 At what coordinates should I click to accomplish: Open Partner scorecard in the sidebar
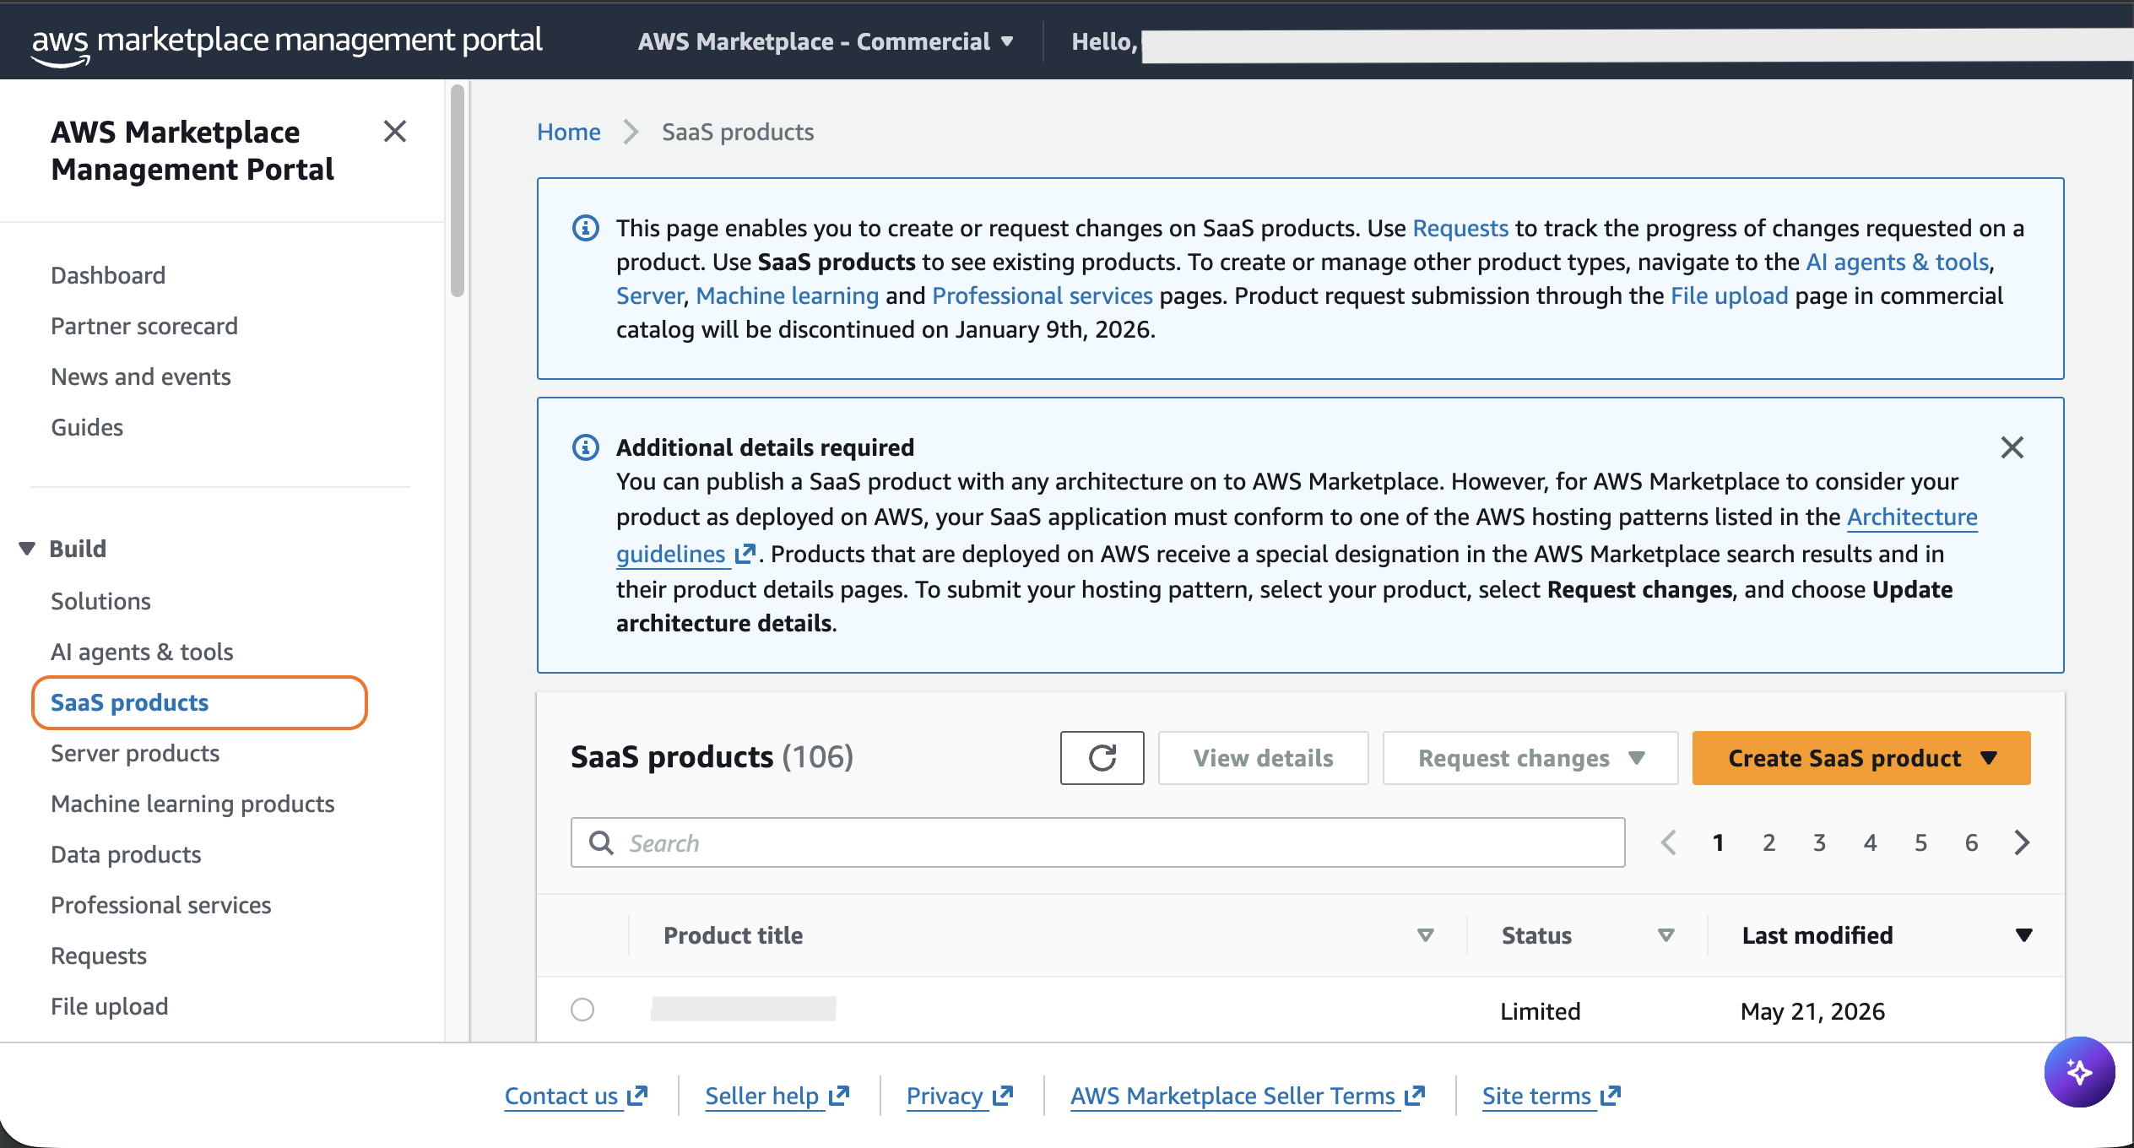(x=144, y=326)
